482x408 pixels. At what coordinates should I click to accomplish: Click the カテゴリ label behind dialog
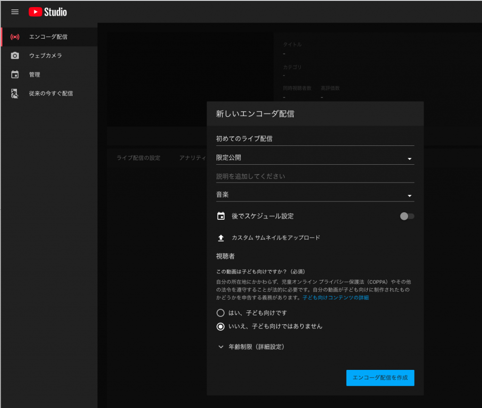tap(292, 67)
